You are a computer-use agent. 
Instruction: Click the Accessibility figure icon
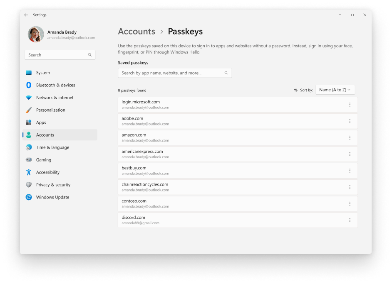(29, 172)
